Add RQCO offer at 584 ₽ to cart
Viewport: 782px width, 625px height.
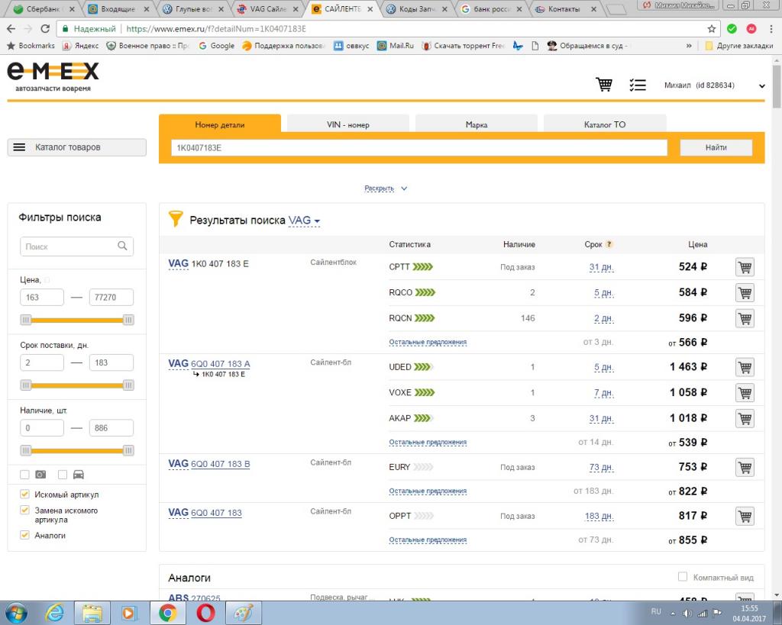point(745,292)
